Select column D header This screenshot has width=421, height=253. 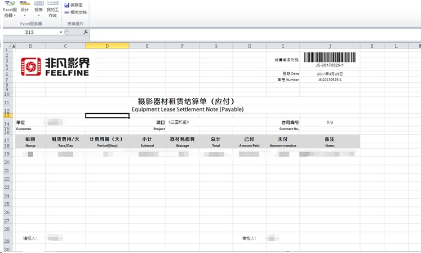point(107,46)
